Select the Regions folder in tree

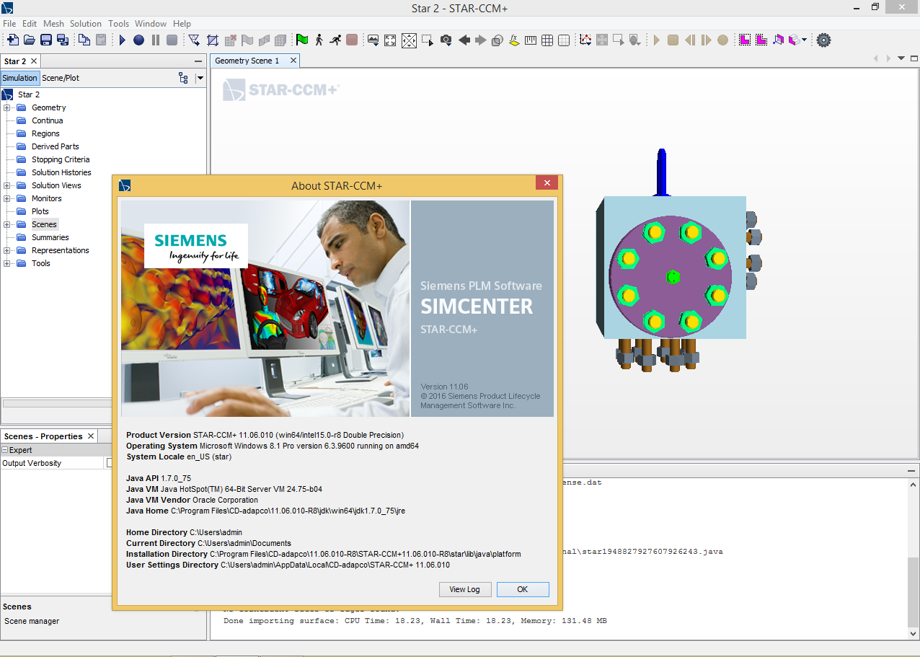tap(45, 133)
